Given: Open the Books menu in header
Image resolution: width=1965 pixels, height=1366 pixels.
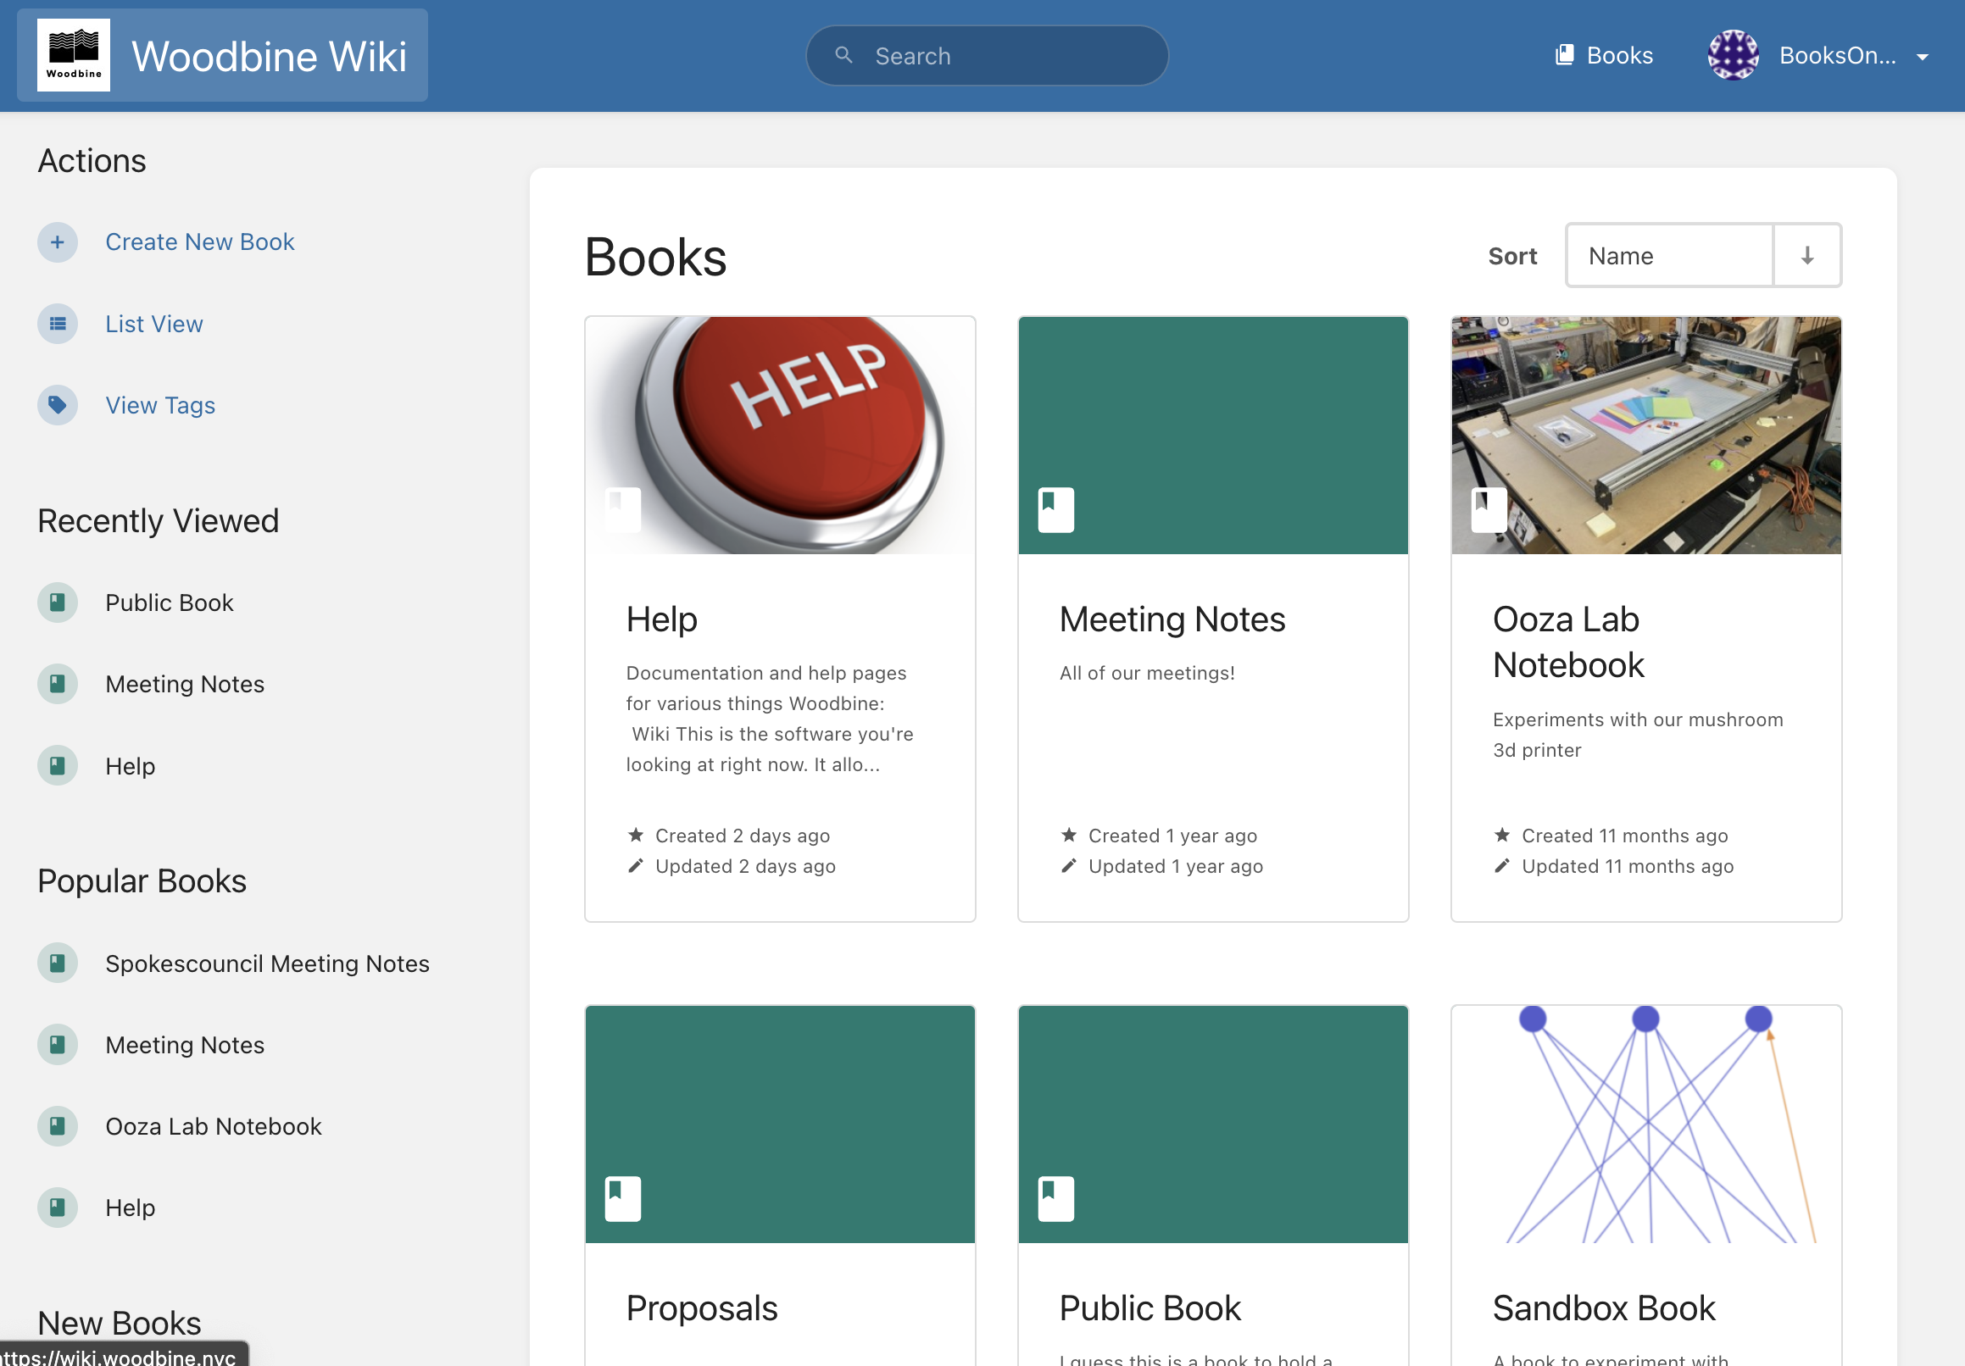Looking at the screenshot, I should [x=1603, y=56].
